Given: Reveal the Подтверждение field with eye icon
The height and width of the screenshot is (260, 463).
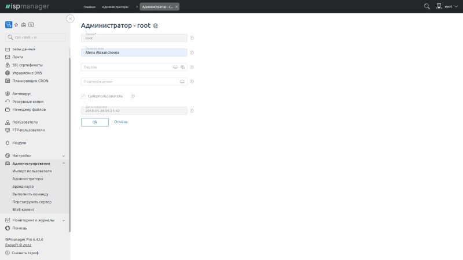Looking at the screenshot, I should pos(182,81).
